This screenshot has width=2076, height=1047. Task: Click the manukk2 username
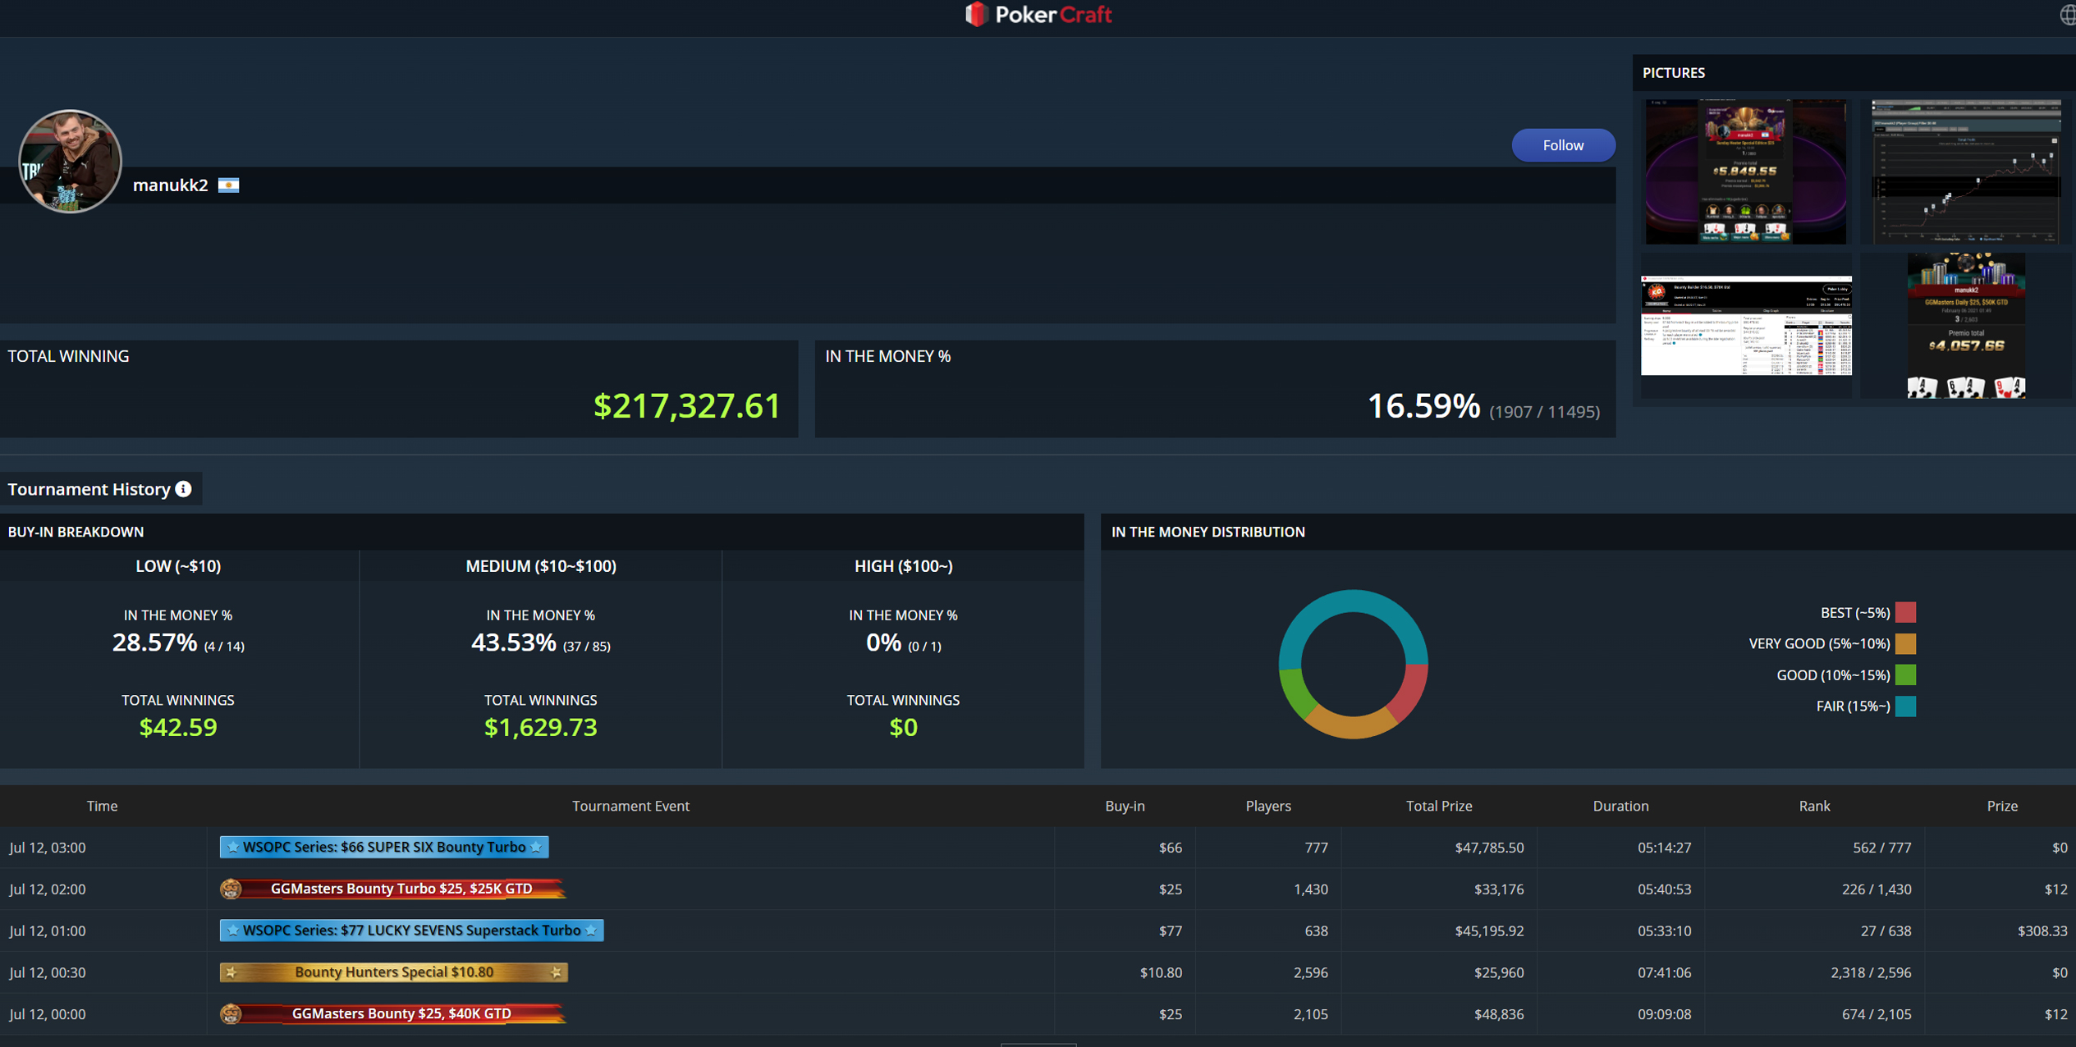coord(170,185)
